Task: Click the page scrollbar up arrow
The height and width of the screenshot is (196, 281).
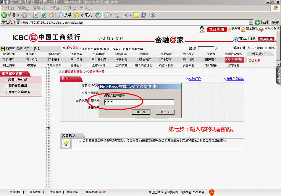Action: pyautogui.click(x=278, y=28)
